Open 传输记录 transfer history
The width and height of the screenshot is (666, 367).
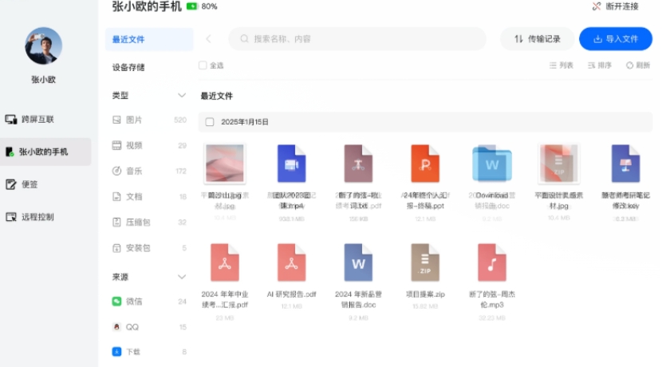point(537,39)
